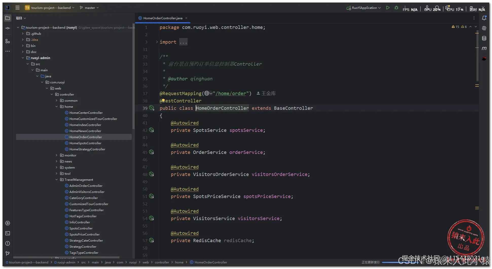Viewport: 492px width, 269px height.
Task: Open the main hamburger menu
Action: pyautogui.click(x=17, y=8)
